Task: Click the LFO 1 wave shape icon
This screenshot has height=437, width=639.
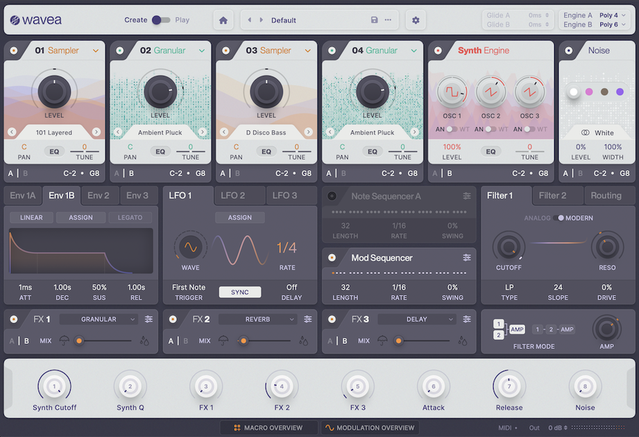Action: pos(190,247)
